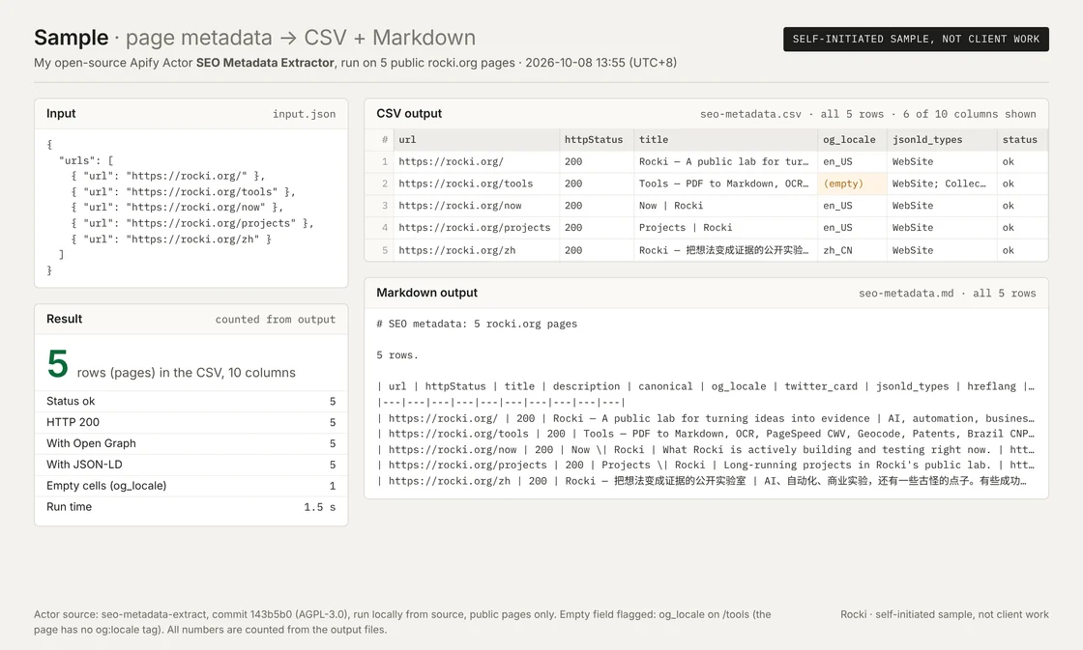Click the 'seo-metadata.md' file label
Image resolution: width=1083 pixels, height=650 pixels.
coord(906,294)
